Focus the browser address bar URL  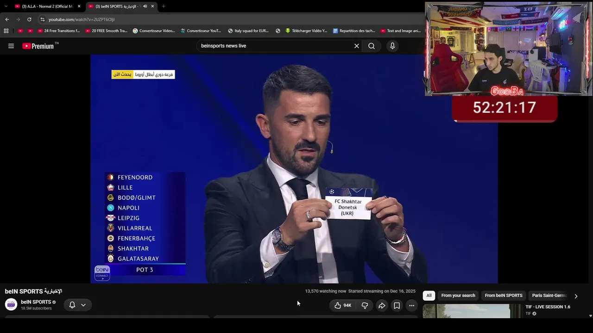click(x=82, y=19)
